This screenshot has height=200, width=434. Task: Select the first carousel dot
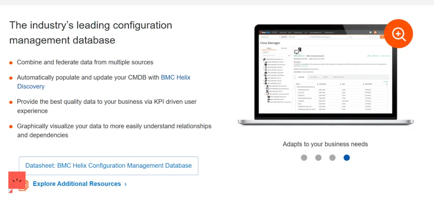(x=304, y=158)
